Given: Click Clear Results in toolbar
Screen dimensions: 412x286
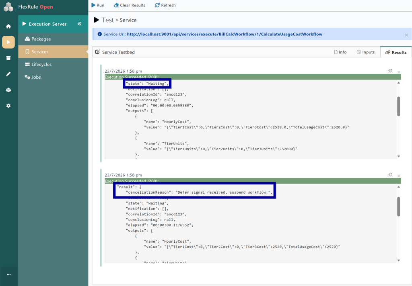Looking at the screenshot, I should (x=130, y=5).
